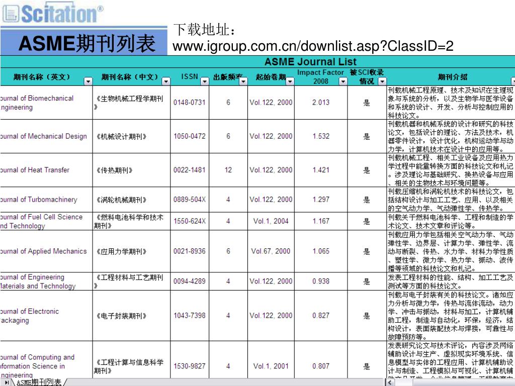The height and width of the screenshot is (386, 515).
Task: Click ISSN cell 0094-4289
Action: [x=190, y=281]
